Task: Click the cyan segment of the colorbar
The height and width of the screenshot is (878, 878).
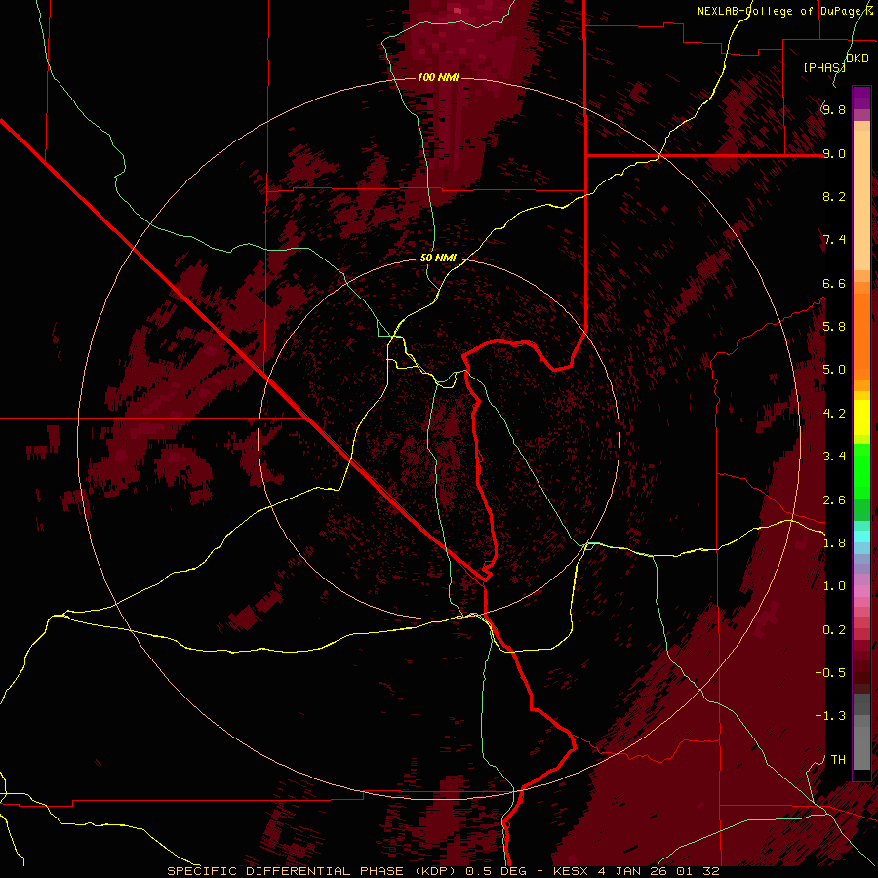Action: coord(861,536)
